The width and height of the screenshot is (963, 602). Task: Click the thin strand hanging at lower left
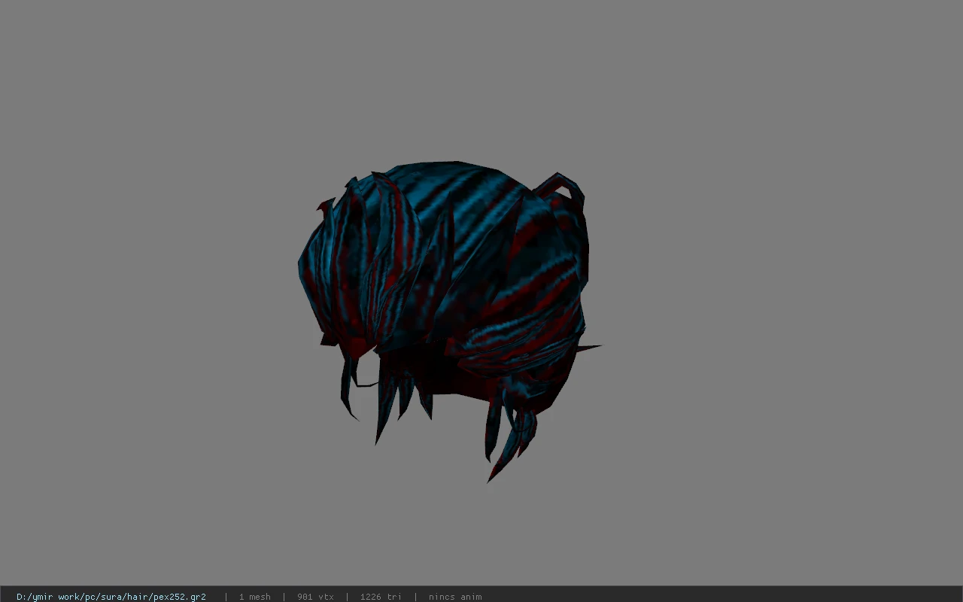348,391
